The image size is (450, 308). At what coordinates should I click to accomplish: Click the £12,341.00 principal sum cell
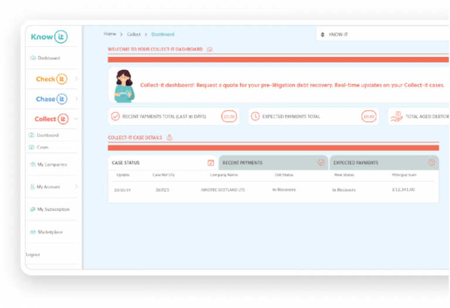[x=404, y=189]
